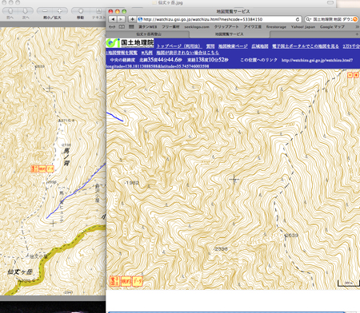Open a new tab with plus button
360x313 pixels.
pos(357,34)
